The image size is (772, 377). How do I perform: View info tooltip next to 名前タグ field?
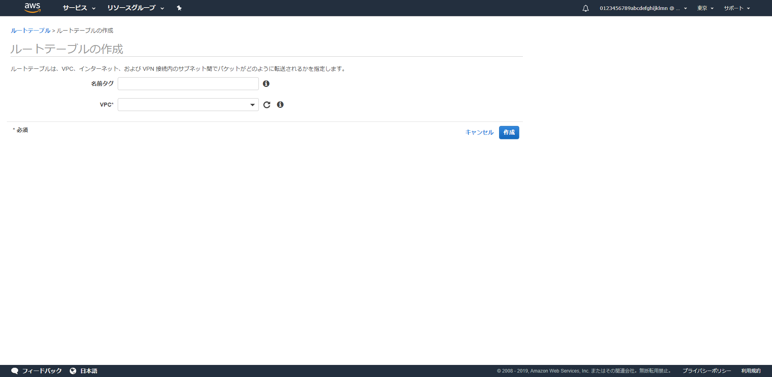pos(266,84)
